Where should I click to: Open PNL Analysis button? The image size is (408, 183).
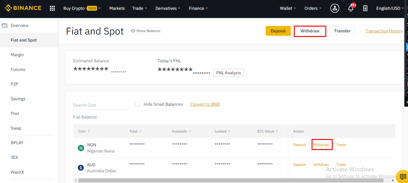[x=228, y=73]
